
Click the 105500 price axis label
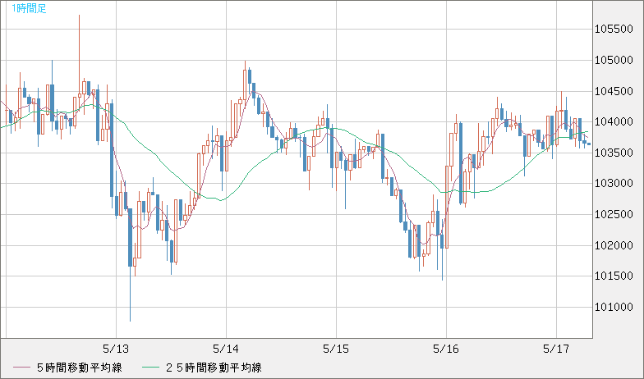coord(614,30)
